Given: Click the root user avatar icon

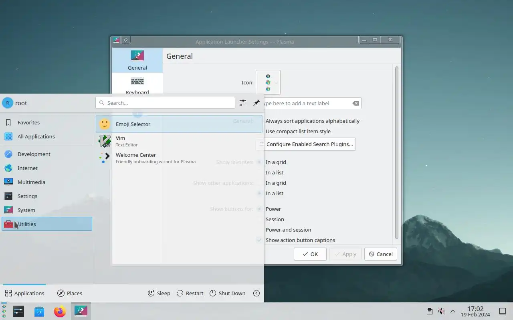Looking at the screenshot, I should click(8, 103).
